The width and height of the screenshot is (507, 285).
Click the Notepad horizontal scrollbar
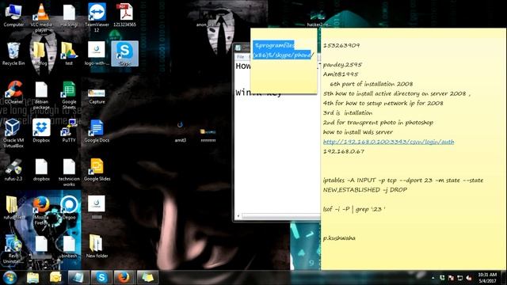[x=280, y=215]
